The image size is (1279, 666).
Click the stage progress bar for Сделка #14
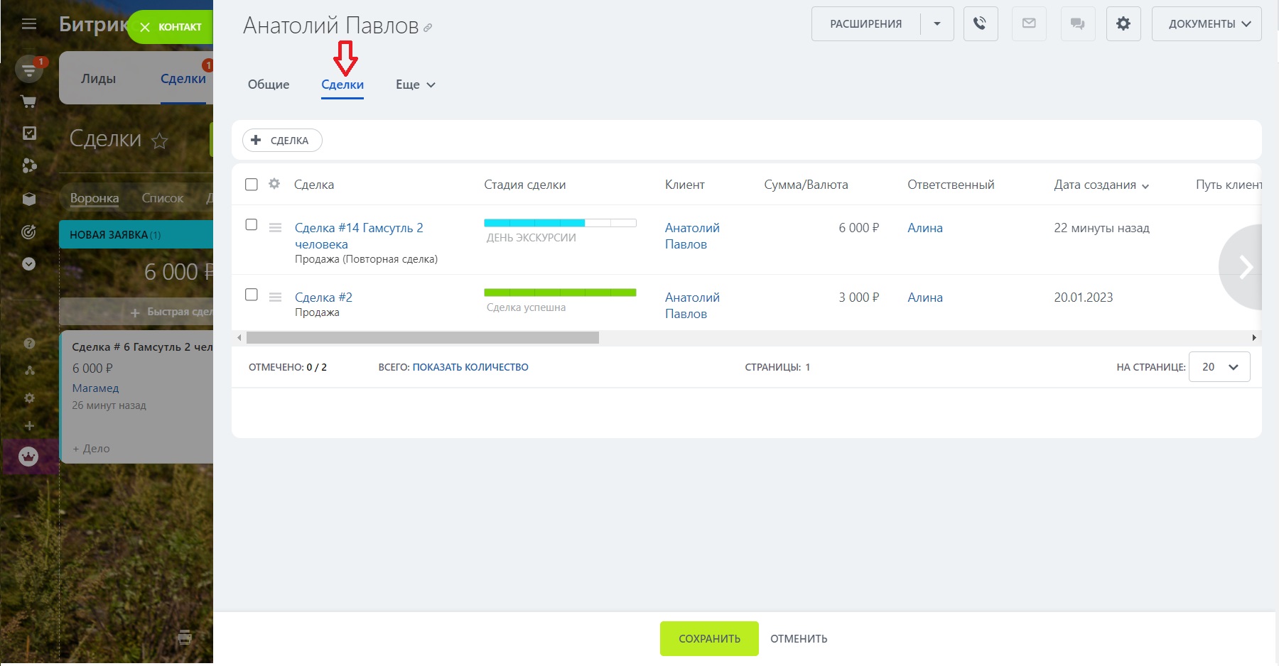click(x=560, y=223)
